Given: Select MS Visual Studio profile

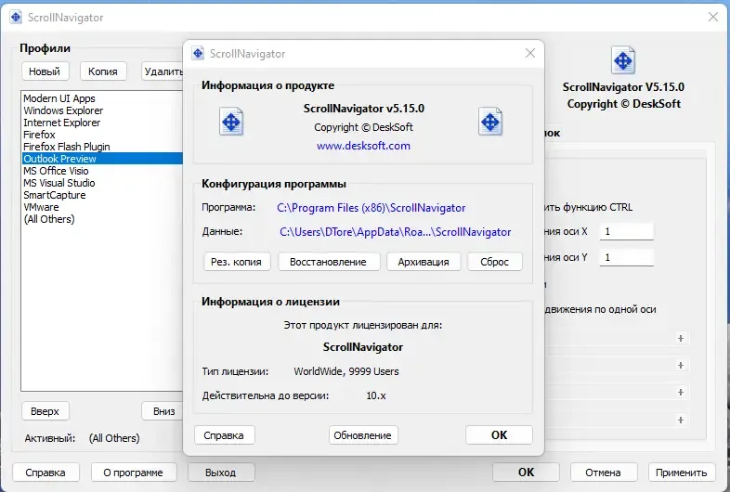Looking at the screenshot, I should click(102, 183).
